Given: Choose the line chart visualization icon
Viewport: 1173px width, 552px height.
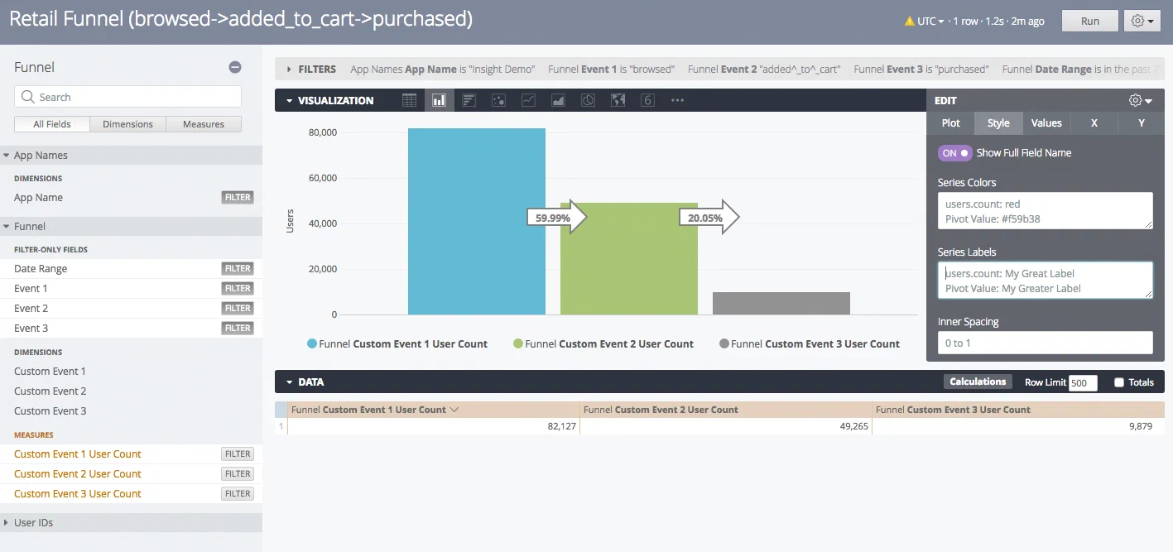Looking at the screenshot, I should point(528,100).
